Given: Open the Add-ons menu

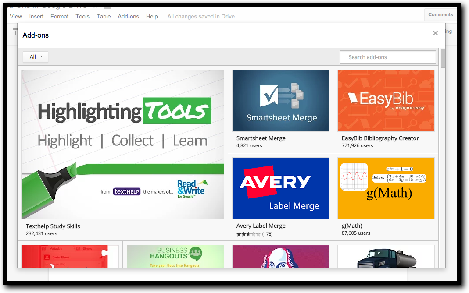Looking at the screenshot, I should (x=128, y=17).
